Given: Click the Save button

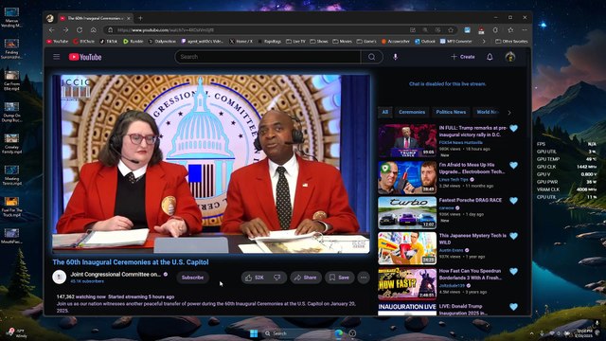Looking at the screenshot, I should 339,278.
